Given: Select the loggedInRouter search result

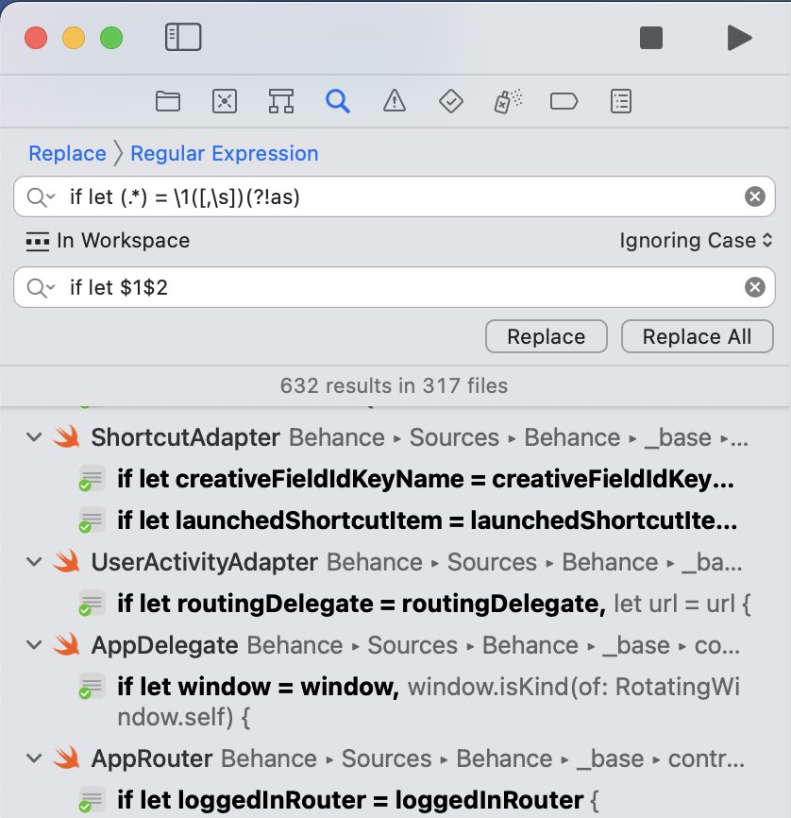Looking at the screenshot, I should (x=395, y=800).
